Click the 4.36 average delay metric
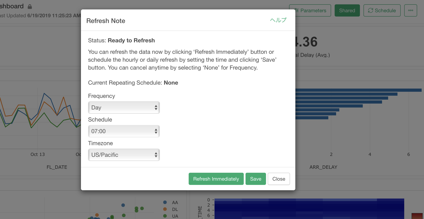The height and width of the screenshot is (219, 424). 306,42
